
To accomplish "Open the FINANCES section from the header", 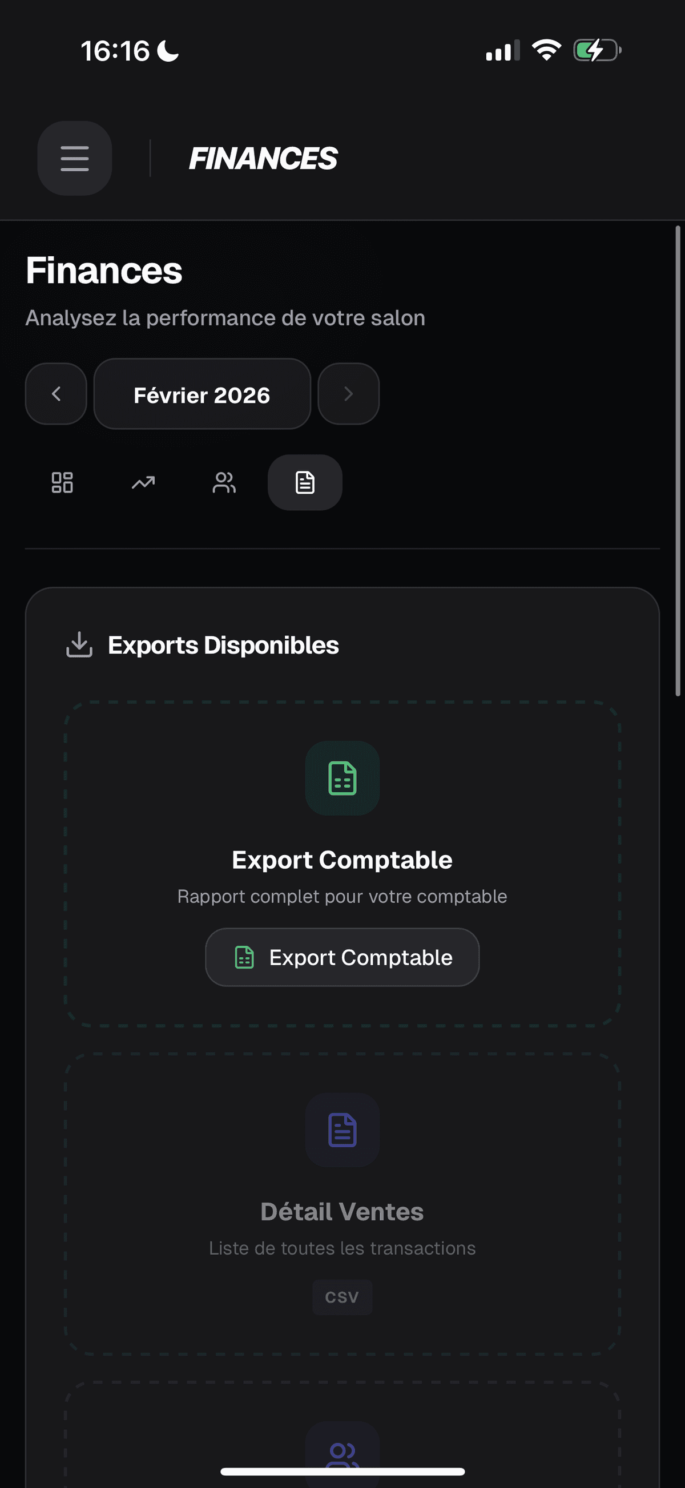I will tap(263, 158).
